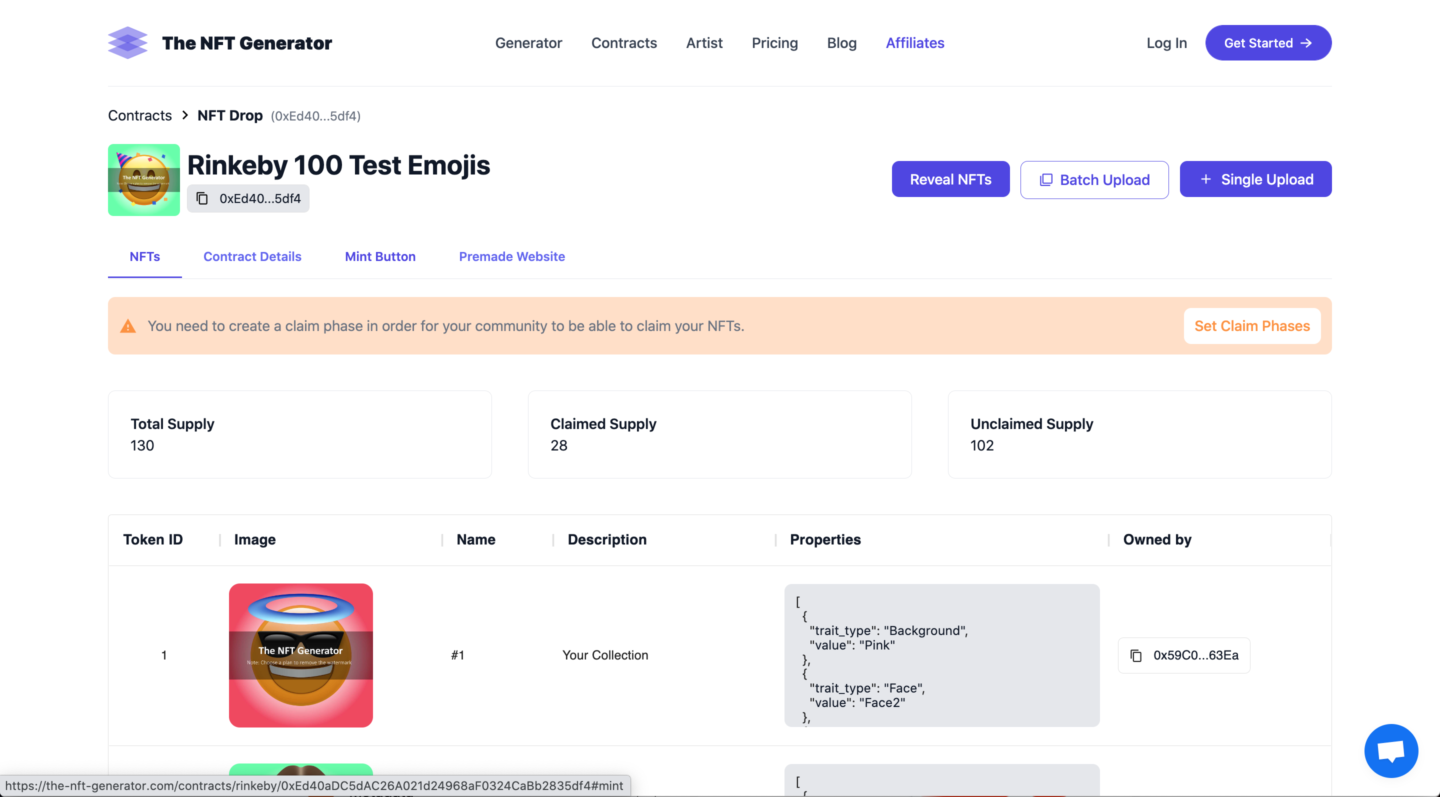Click the Claimed Supply label
The height and width of the screenshot is (797, 1440).
(603, 423)
